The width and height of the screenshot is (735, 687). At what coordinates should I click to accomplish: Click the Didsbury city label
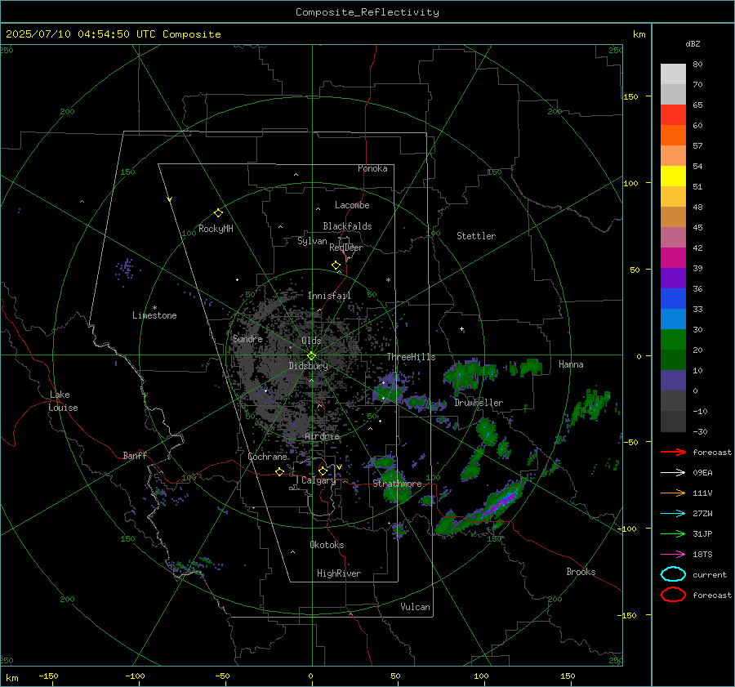pos(309,366)
